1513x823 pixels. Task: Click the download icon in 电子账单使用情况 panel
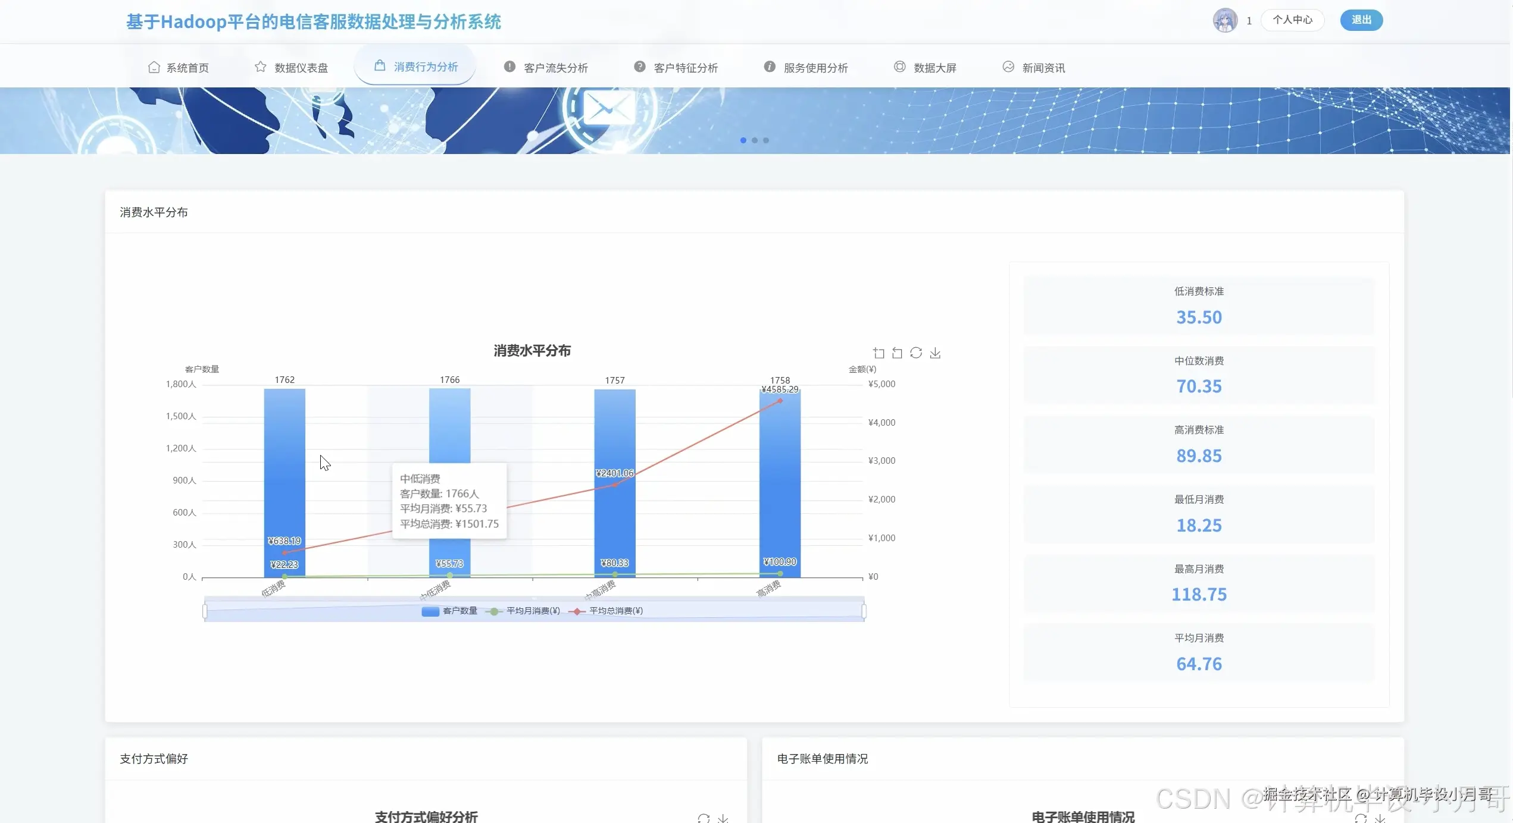(x=1380, y=819)
